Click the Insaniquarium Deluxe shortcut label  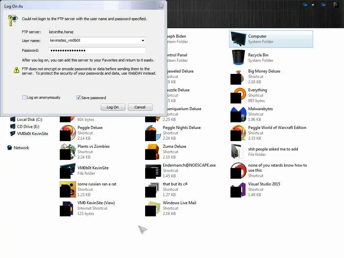pos(184,109)
